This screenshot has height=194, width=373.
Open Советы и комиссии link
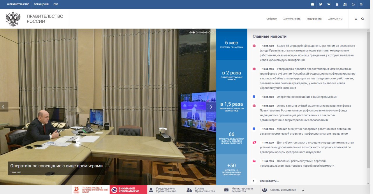point(283,190)
